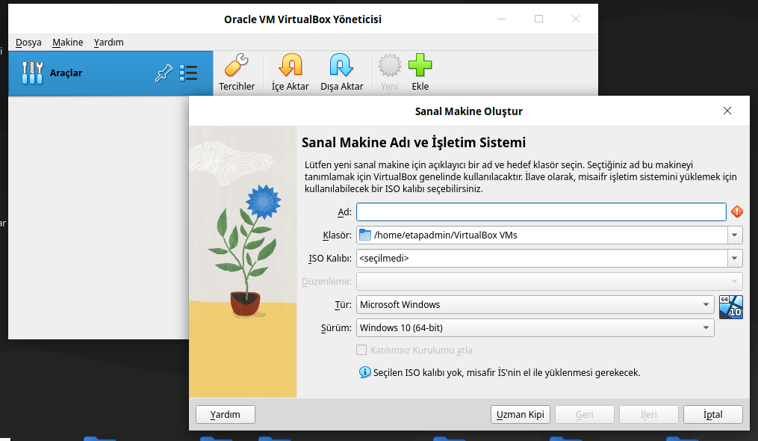The image size is (758, 441).
Task: Click the green Ekle plus icon
Action: [x=420, y=67]
